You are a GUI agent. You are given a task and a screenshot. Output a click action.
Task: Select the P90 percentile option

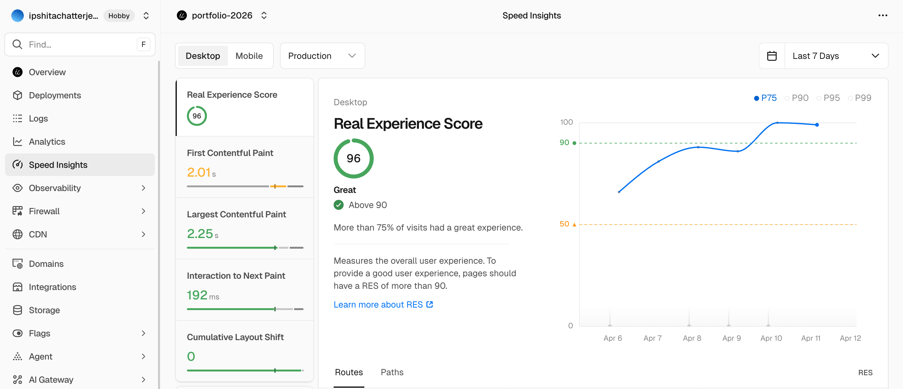tap(796, 98)
